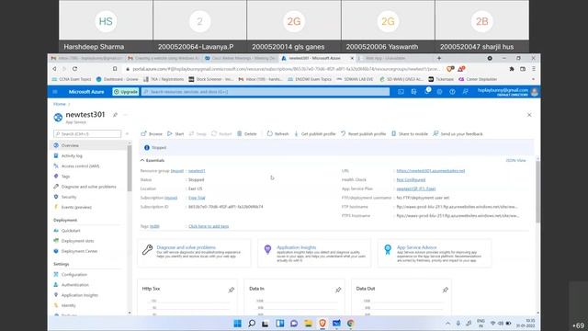Open the App Service Advisor card
The width and height of the screenshot is (588, 331).
tap(435, 253)
